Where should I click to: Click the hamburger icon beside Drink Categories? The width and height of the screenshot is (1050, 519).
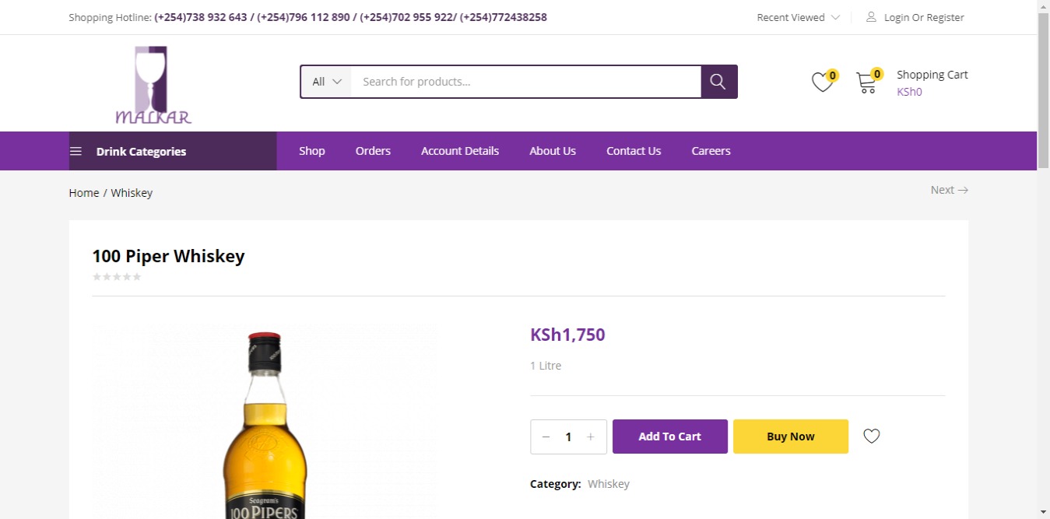point(76,152)
